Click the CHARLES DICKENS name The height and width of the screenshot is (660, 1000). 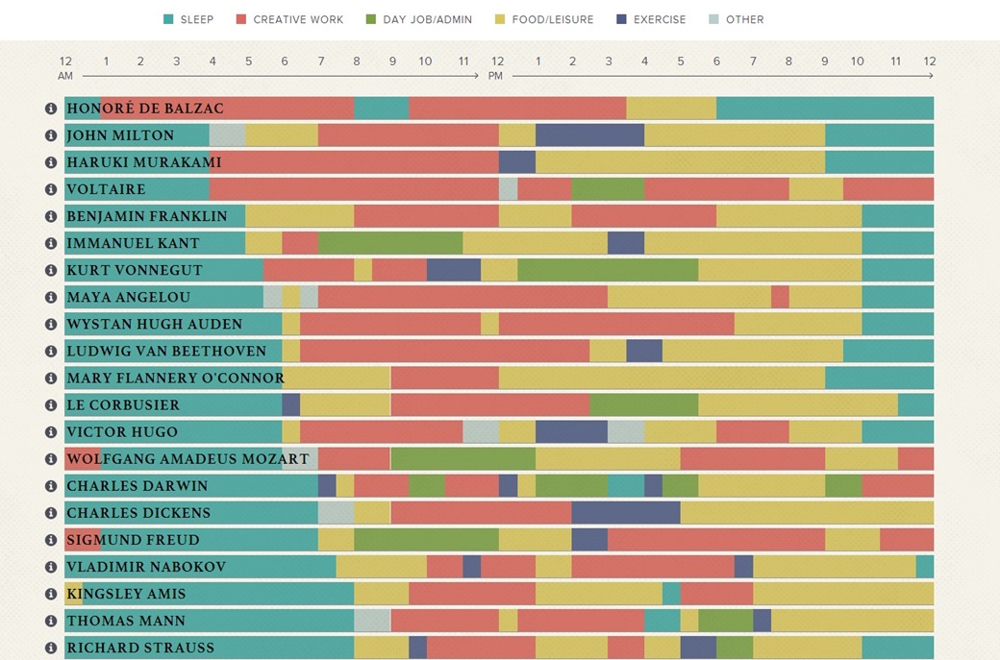pyautogui.click(x=138, y=513)
